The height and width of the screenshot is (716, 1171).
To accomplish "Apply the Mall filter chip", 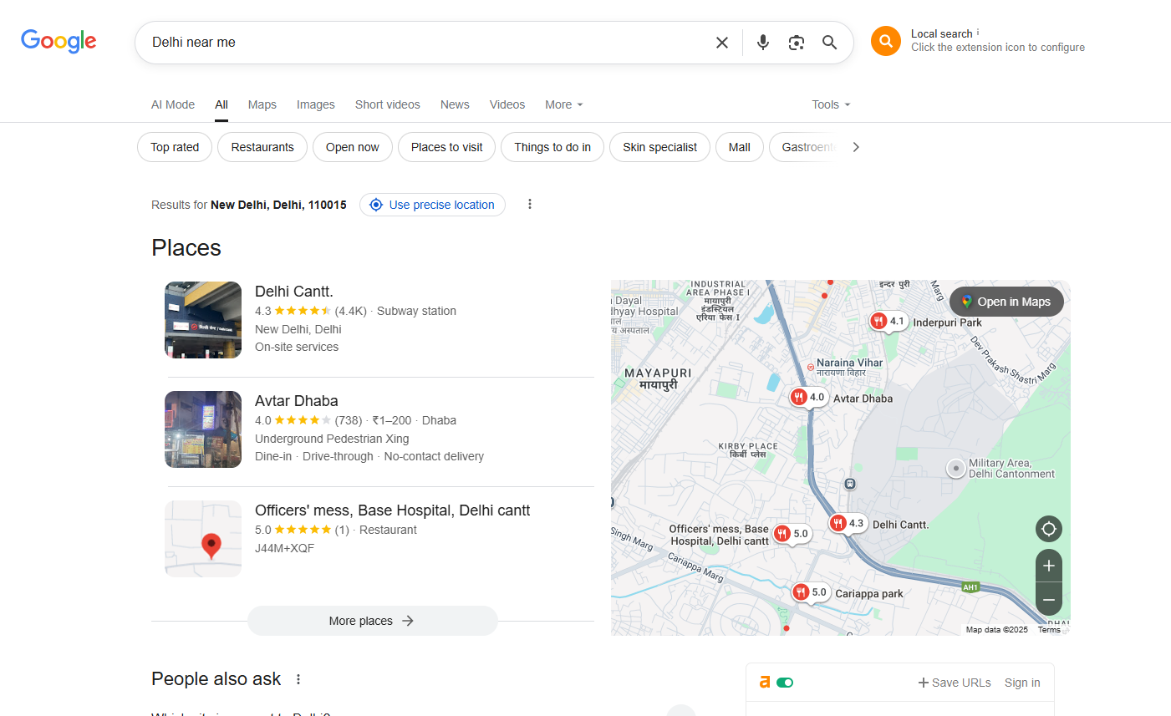I will tap(740, 147).
